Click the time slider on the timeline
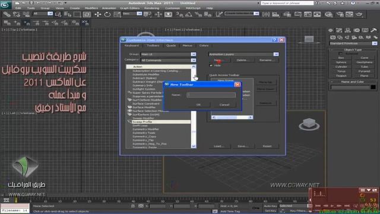Image resolution: width=380 pixels, height=214 pixels. tap(16, 200)
